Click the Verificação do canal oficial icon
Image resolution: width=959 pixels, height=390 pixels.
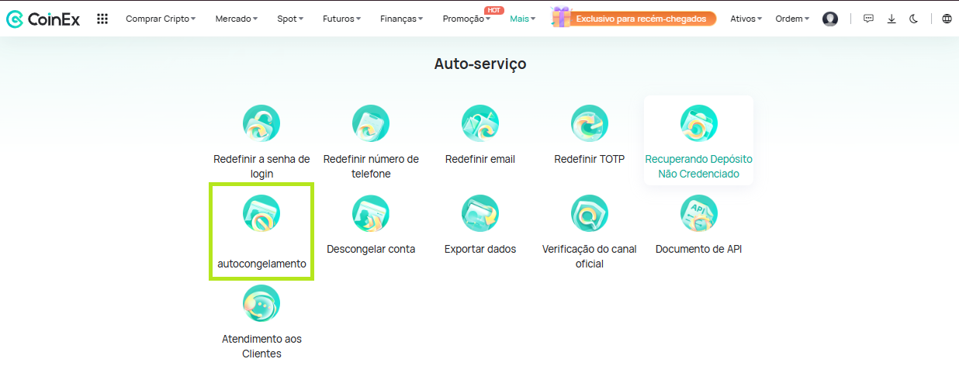[590, 213]
